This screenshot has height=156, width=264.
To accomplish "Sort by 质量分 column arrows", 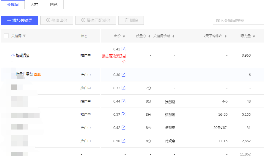I will point(149,36).
